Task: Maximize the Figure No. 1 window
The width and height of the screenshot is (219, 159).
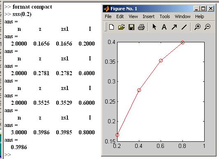Action: [x=203, y=9]
